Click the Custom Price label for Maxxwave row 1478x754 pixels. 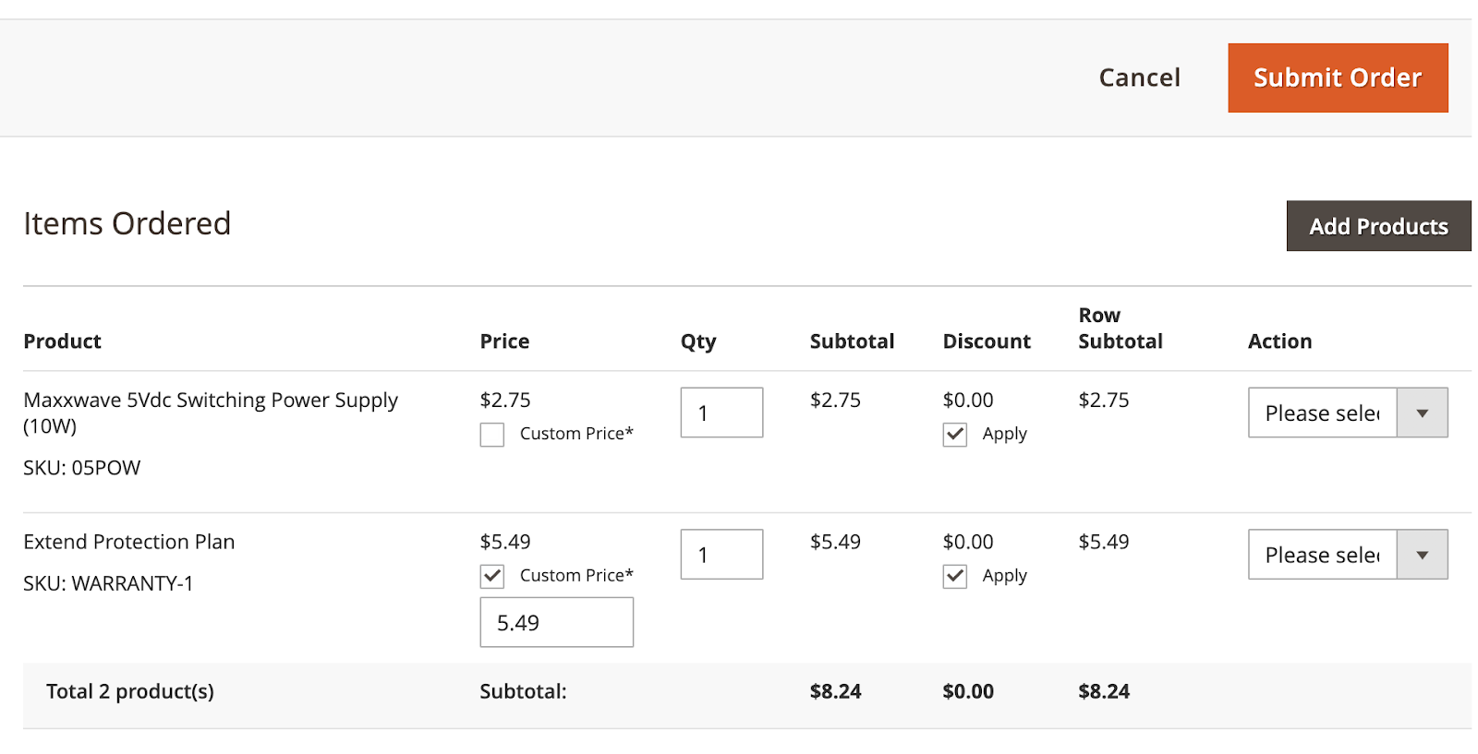[x=576, y=434]
